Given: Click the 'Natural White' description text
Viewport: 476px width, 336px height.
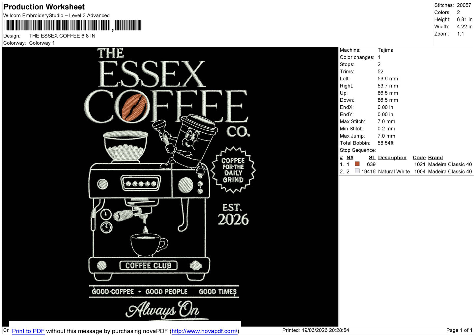Looking at the screenshot, I should [x=394, y=171].
